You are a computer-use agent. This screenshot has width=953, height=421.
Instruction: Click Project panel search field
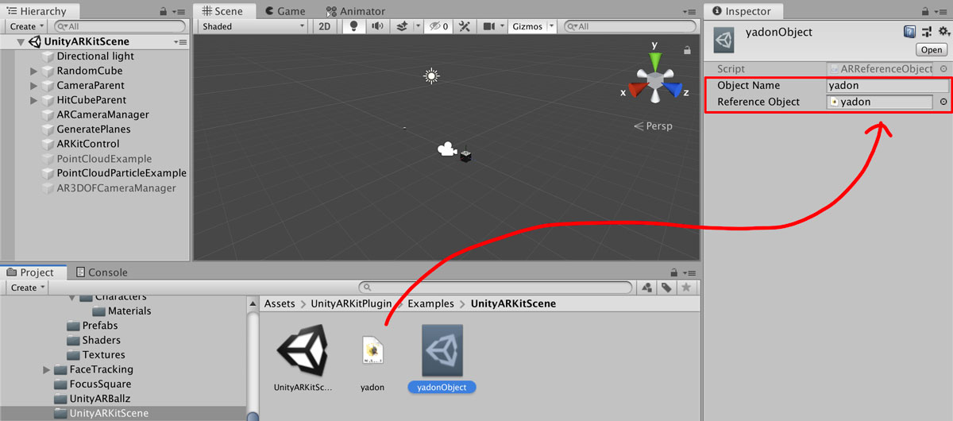pos(497,288)
